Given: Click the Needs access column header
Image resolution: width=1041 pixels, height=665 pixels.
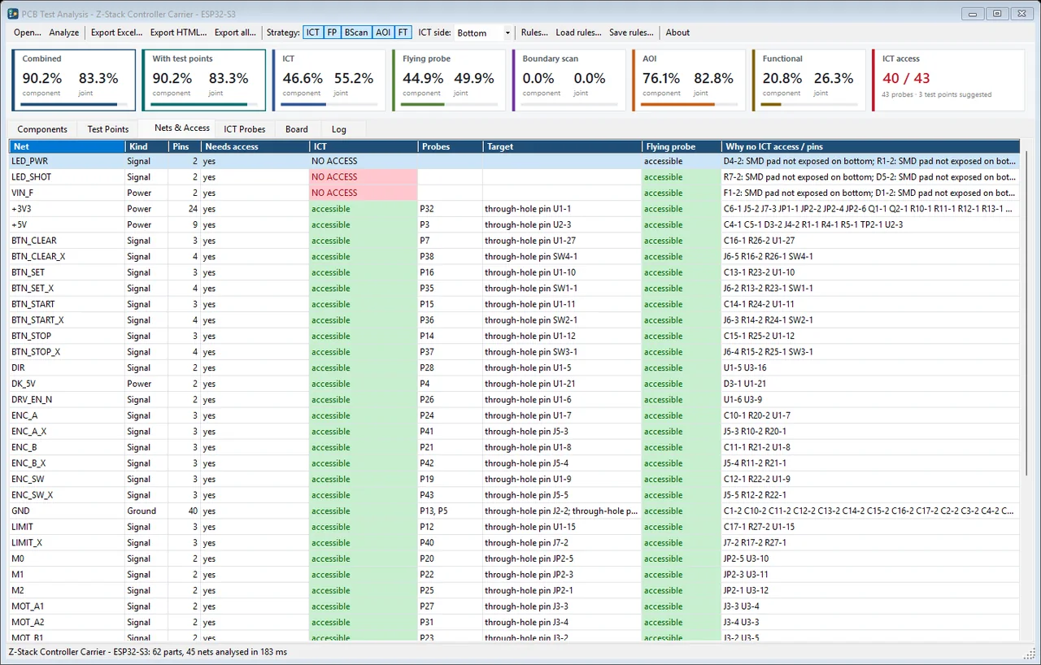Looking at the screenshot, I should 255,146.
